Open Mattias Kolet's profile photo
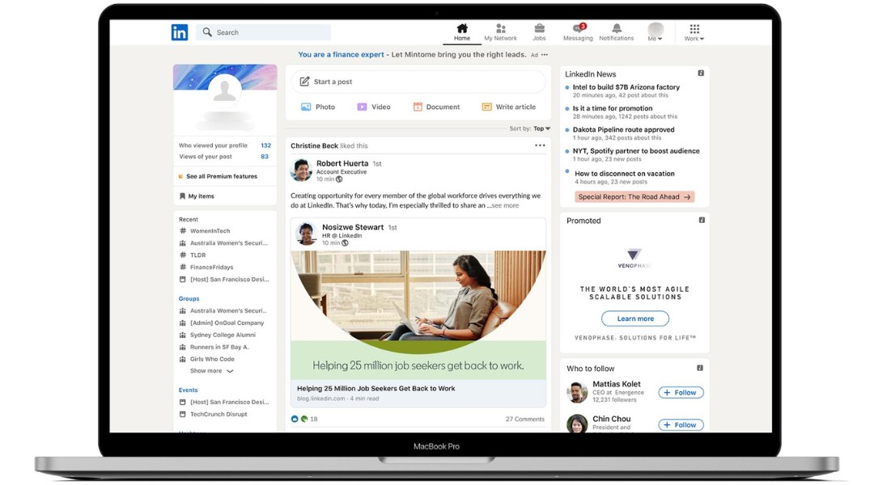 577,392
